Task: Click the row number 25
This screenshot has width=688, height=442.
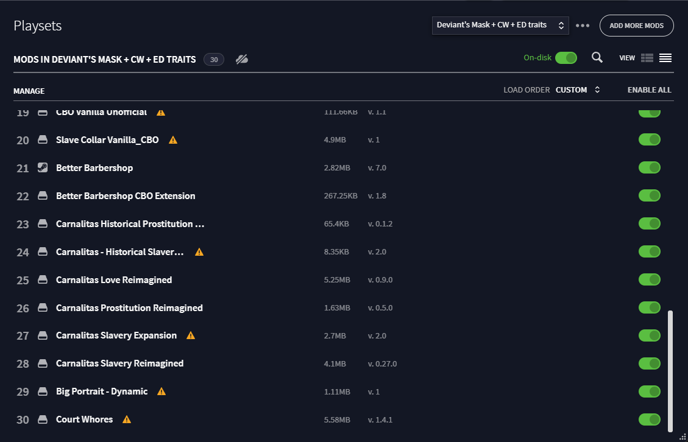Action: click(x=23, y=280)
